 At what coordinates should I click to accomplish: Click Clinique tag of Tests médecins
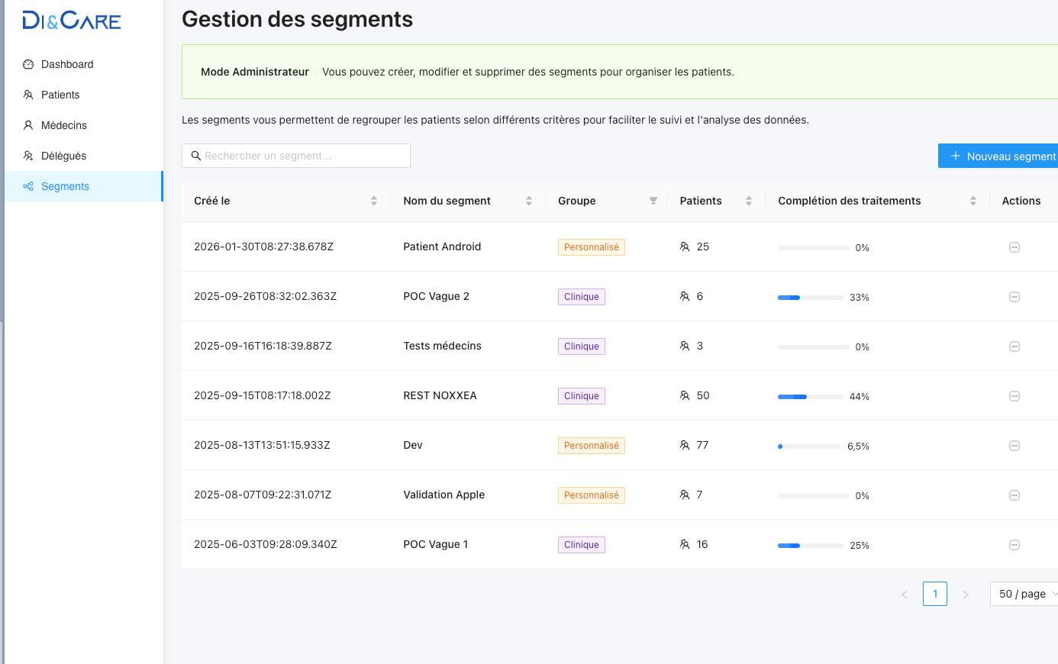coord(582,347)
